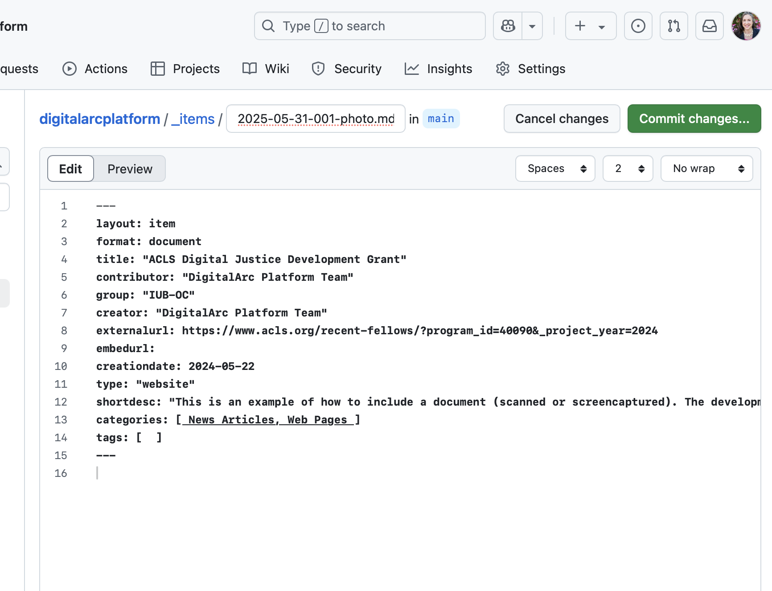Click the magnifier search icon
Screen dimensions: 772x591
pyautogui.click(x=268, y=26)
